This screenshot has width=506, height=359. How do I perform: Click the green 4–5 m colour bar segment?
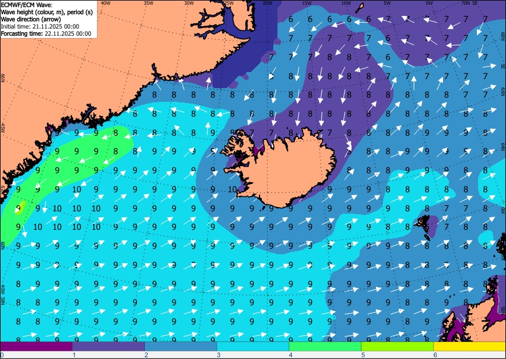pos(325,346)
